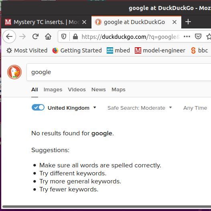The width and height of the screenshot is (211, 211).
Task: Open the Safe Search: Moderate dropdown
Action: click(x=140, y=108)
